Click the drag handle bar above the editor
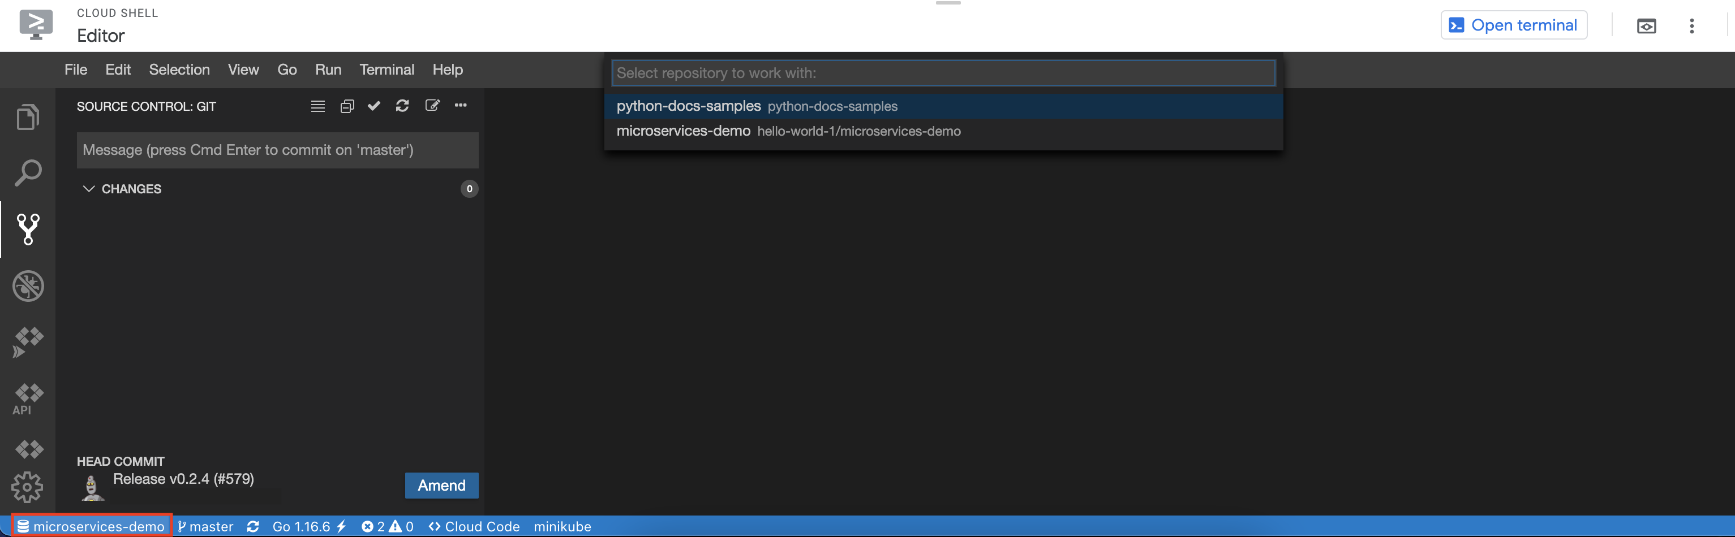 pos(948,3)
